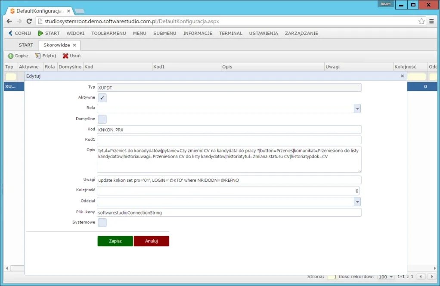Close the DefaultKonfiguracja browser tab
This screenshot has width=440, height=286.
tap(68, 11)
